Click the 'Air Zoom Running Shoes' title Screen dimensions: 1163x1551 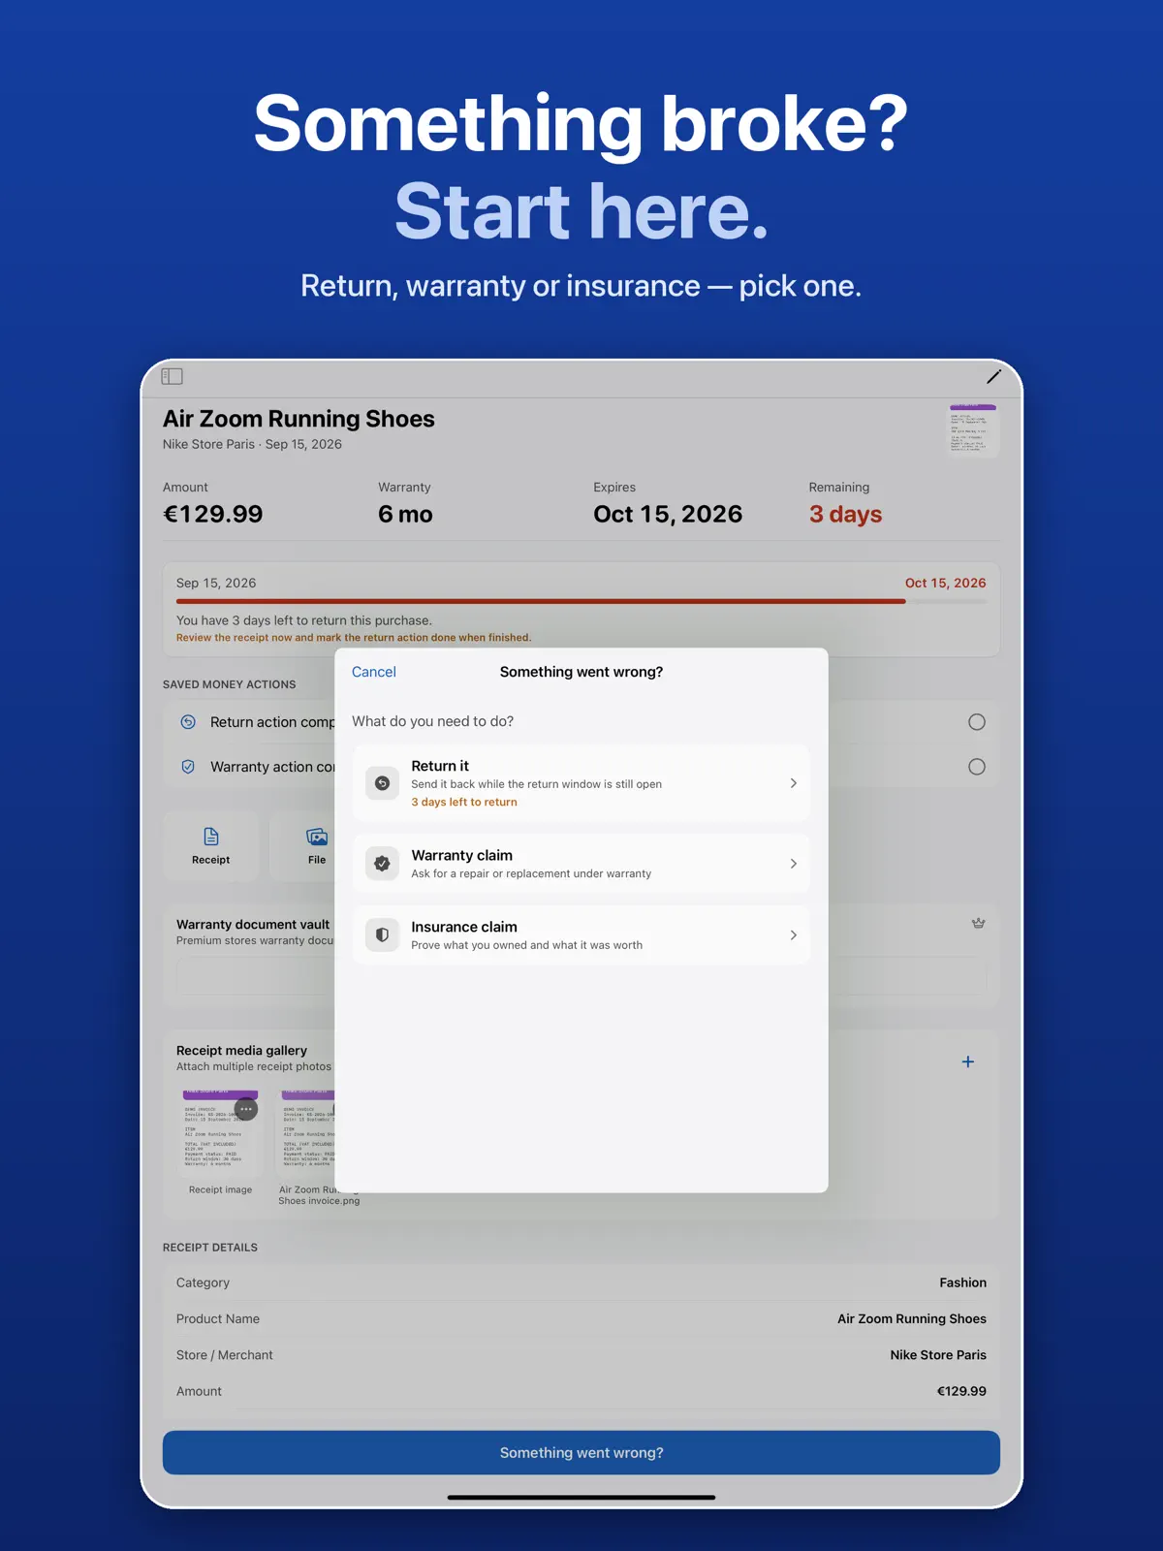299,419
